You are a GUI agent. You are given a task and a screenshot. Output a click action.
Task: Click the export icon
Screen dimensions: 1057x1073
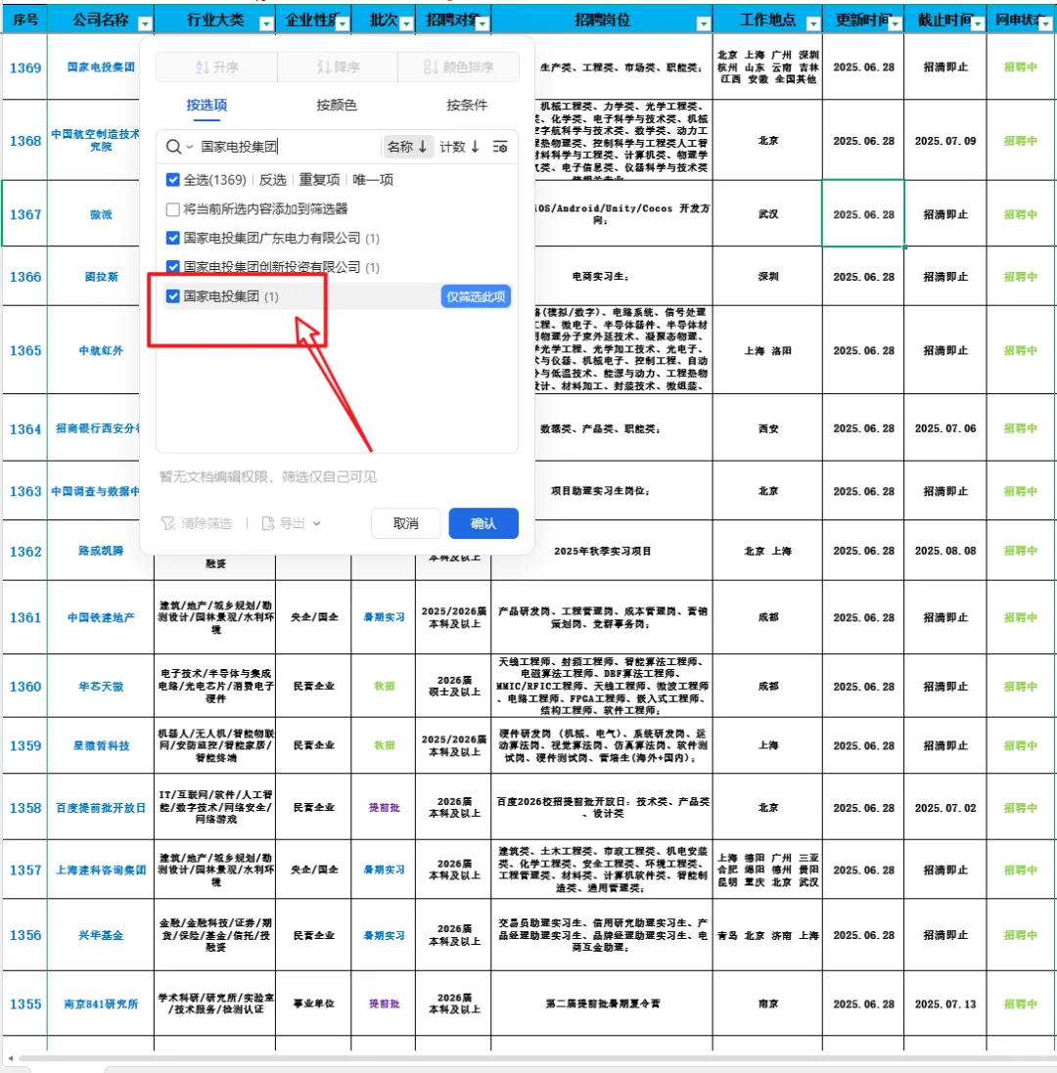pyautogui.click(x=268, y=523)
